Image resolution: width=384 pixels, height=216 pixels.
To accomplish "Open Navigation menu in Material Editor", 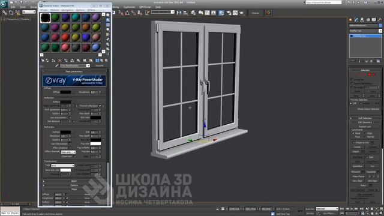I will [67, 10].
